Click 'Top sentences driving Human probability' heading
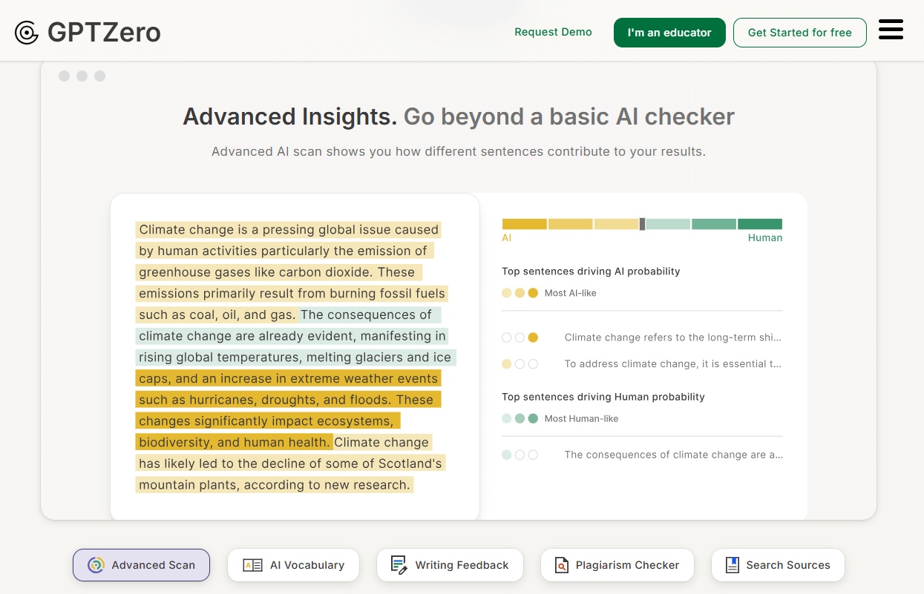The width and height of the screenshot is (924, 594). [603, 397]
